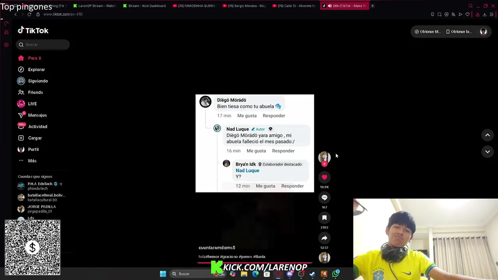The height and width of the screenshot is (280, 498).
Task: Open the Para ti feed
Action: tap(29, 58)
